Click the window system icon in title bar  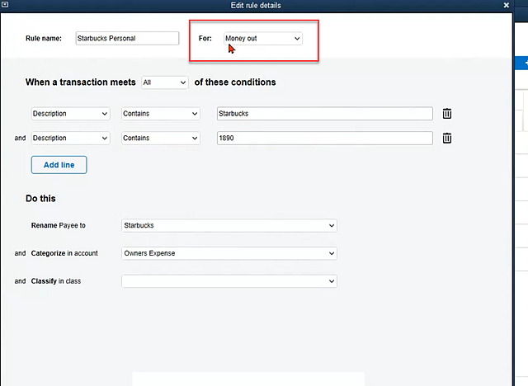point(6,6)
